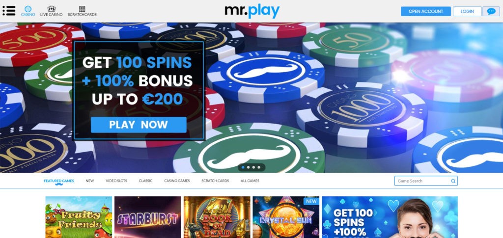Click the Login button
The width and height of the screenshot is (503, 238).
click(x=467, y=11)
